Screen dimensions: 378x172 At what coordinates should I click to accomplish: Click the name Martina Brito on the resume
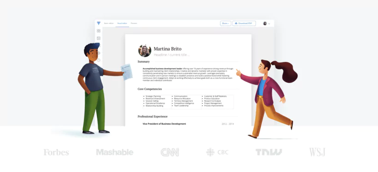click(167, 49)
